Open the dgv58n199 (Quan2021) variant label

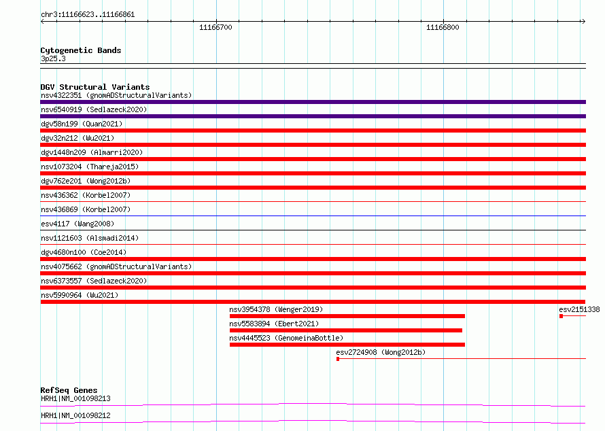(x=82, y=124)
